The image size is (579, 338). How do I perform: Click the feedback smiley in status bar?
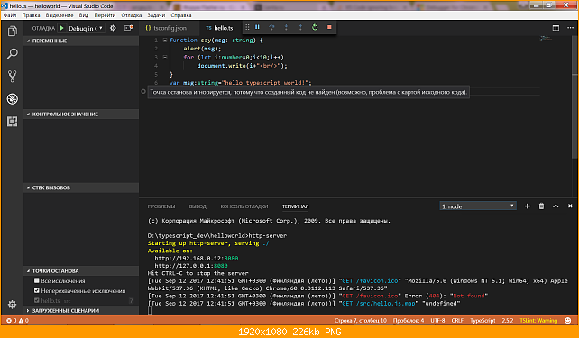coord(568,320)
